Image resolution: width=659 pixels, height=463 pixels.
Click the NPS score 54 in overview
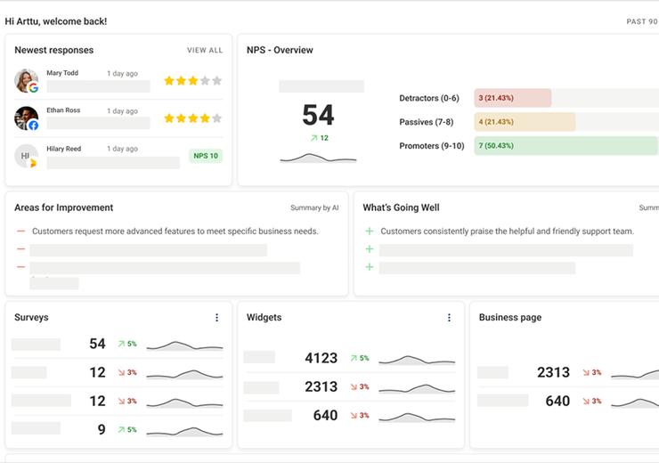[318, 115]
